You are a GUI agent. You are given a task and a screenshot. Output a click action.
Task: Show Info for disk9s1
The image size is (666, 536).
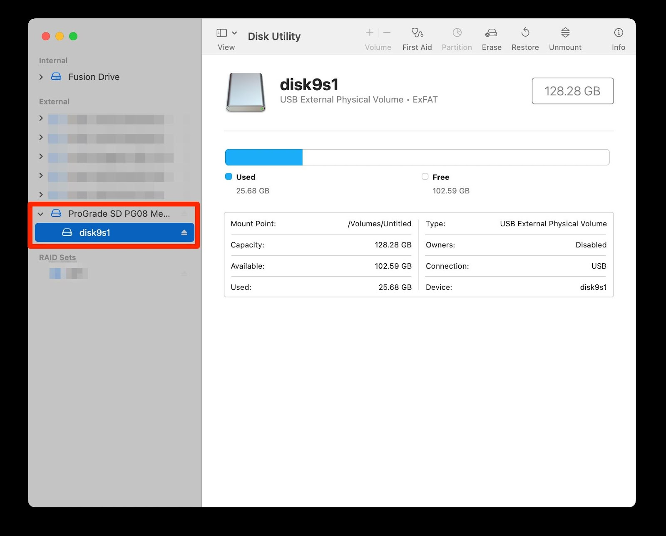618,37
